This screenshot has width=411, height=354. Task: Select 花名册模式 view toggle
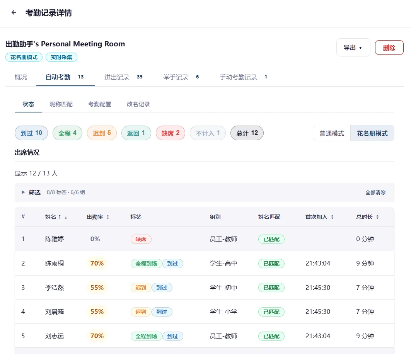coord(372,133)
